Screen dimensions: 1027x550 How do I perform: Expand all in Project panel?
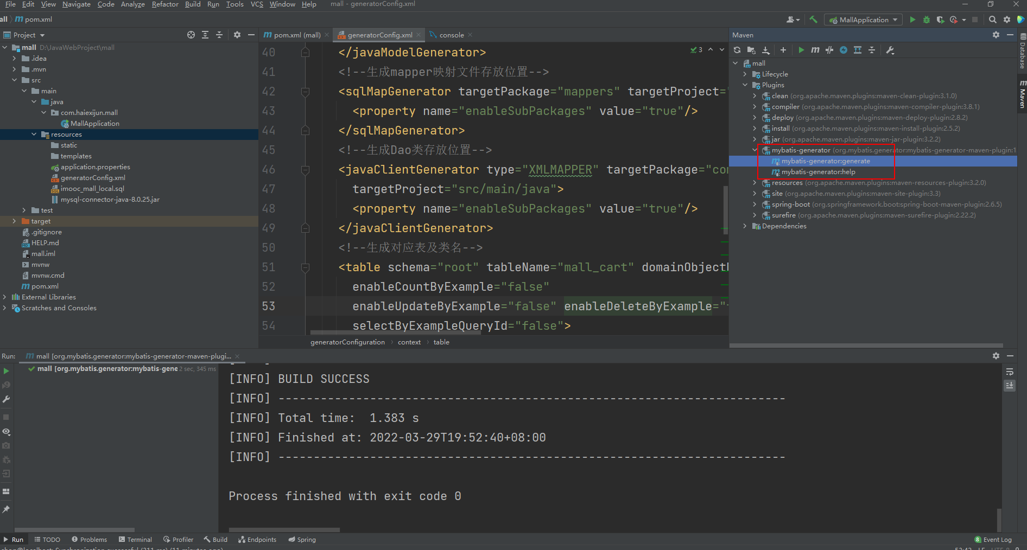pyautogui.click(x=205, y=35)
